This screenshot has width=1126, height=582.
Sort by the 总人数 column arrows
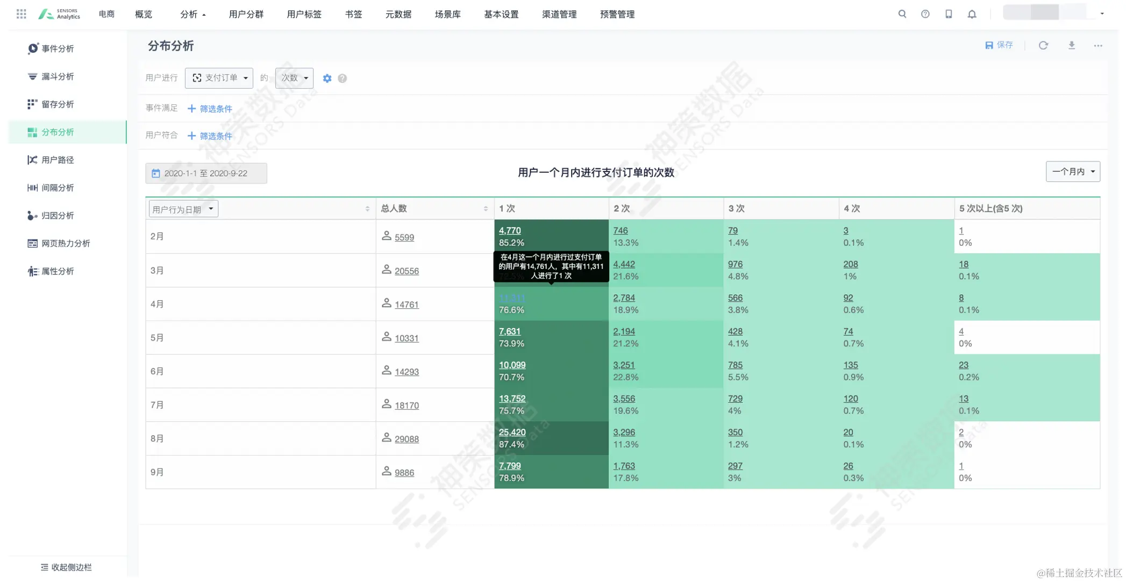coord(486,209)
